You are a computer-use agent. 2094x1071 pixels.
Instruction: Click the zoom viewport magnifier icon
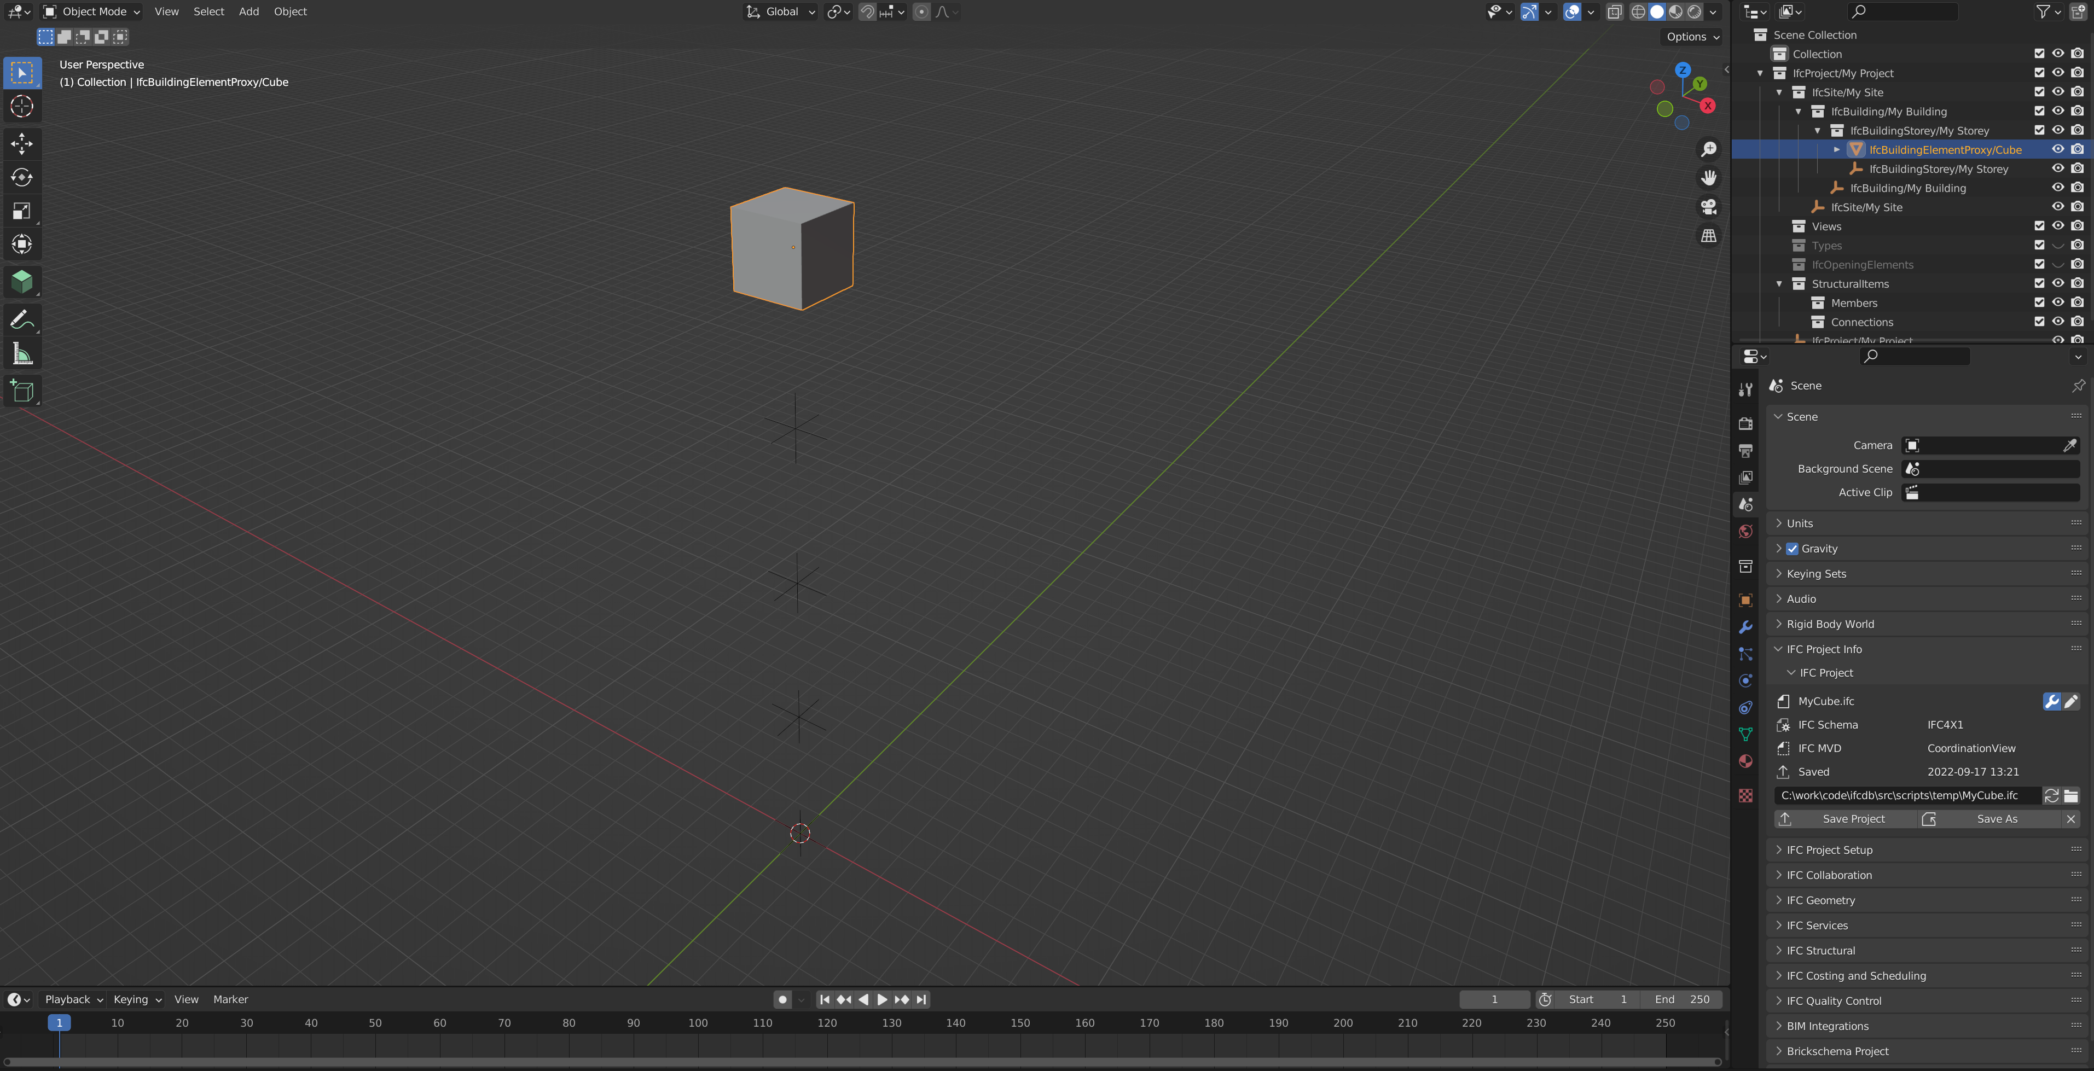pos(1709,149)
